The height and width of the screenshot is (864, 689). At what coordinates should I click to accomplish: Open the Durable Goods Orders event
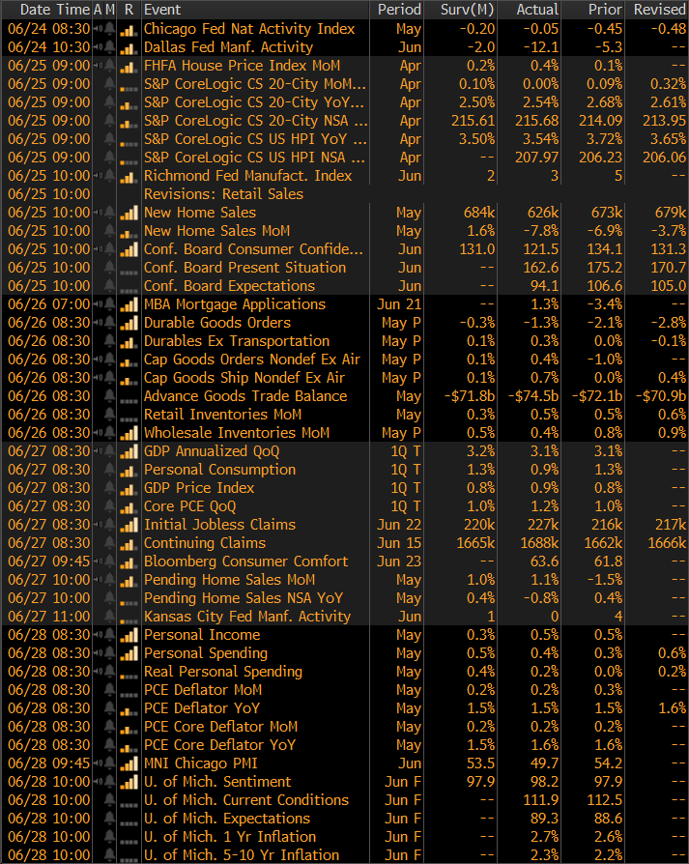point(217,323)
